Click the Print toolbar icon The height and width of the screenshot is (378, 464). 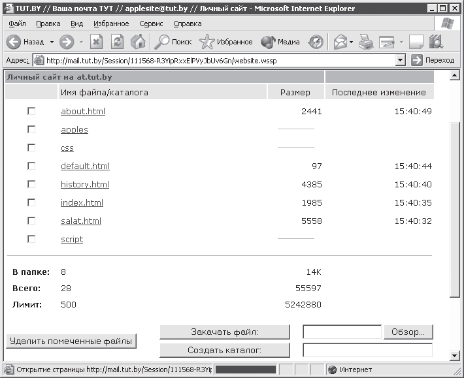click(x=366, y=42)
